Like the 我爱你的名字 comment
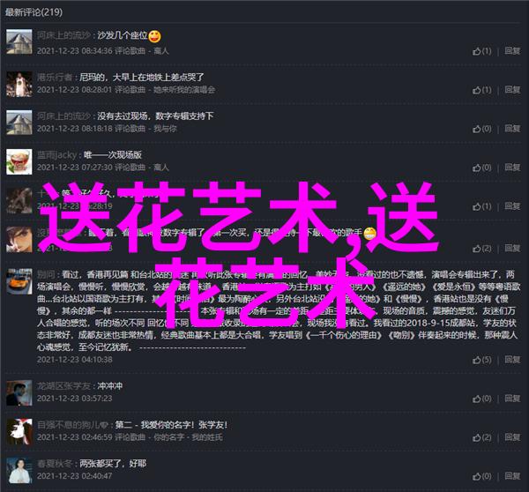Viewport: 529px width, 492px height. coord(481,437)
